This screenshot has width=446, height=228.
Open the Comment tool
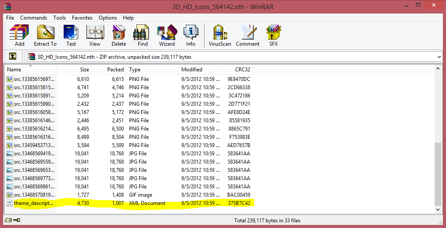click(x=248, y=36)
